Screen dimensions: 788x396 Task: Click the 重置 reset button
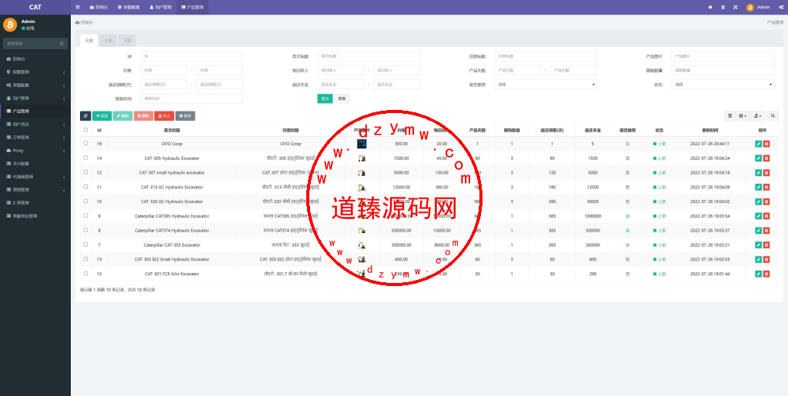(342, 98)
